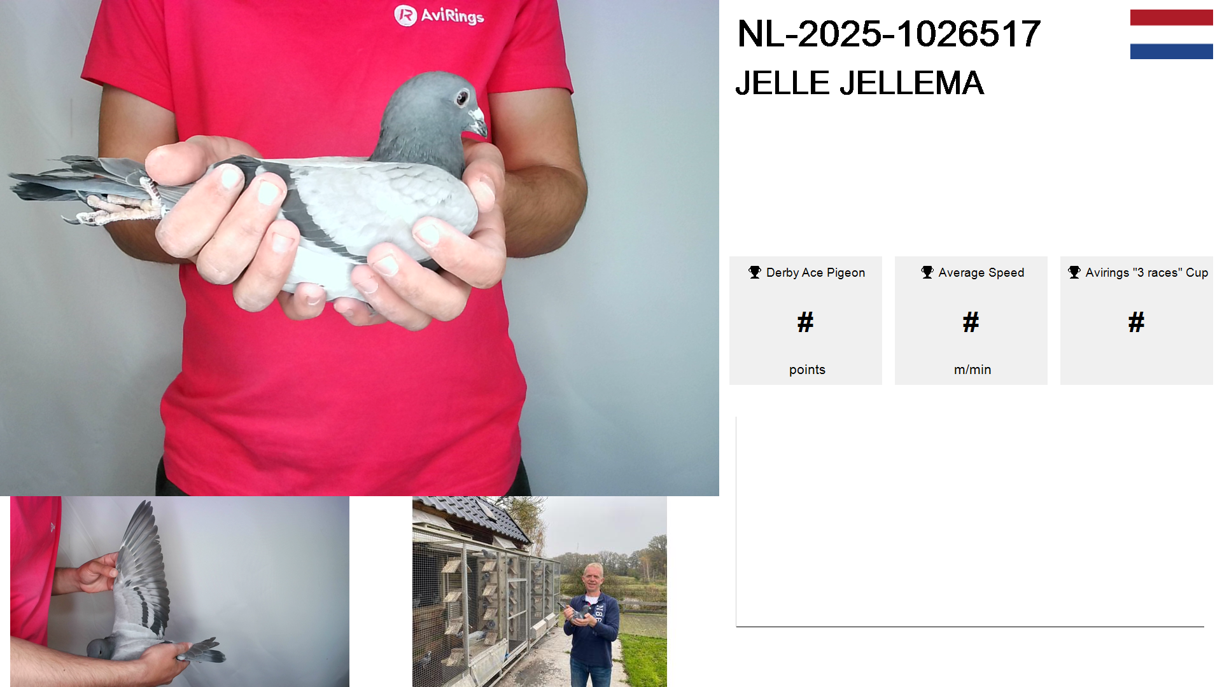Image resolution: width=1222 pixels, height=687 pixels.
Task: Select the Average Speed stats card
Action: click(x=971, y=321)
